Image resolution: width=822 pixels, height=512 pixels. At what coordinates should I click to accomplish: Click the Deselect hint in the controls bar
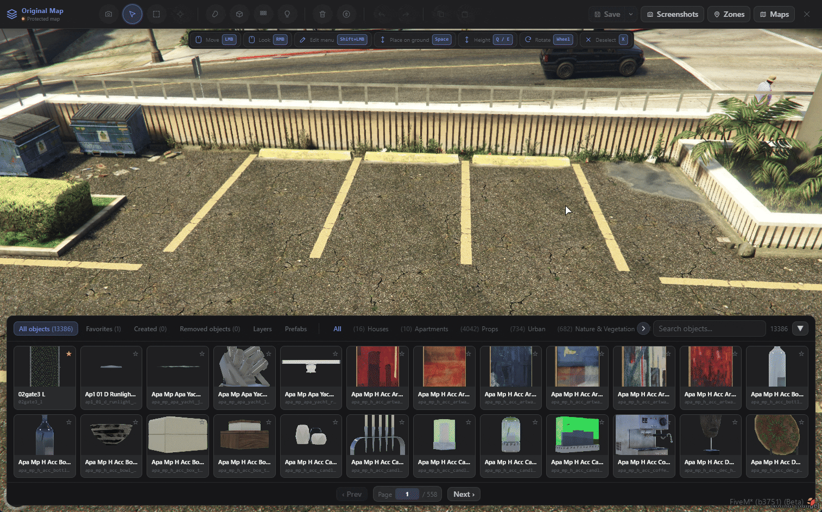pyautogui.click(x=607, y=40)
